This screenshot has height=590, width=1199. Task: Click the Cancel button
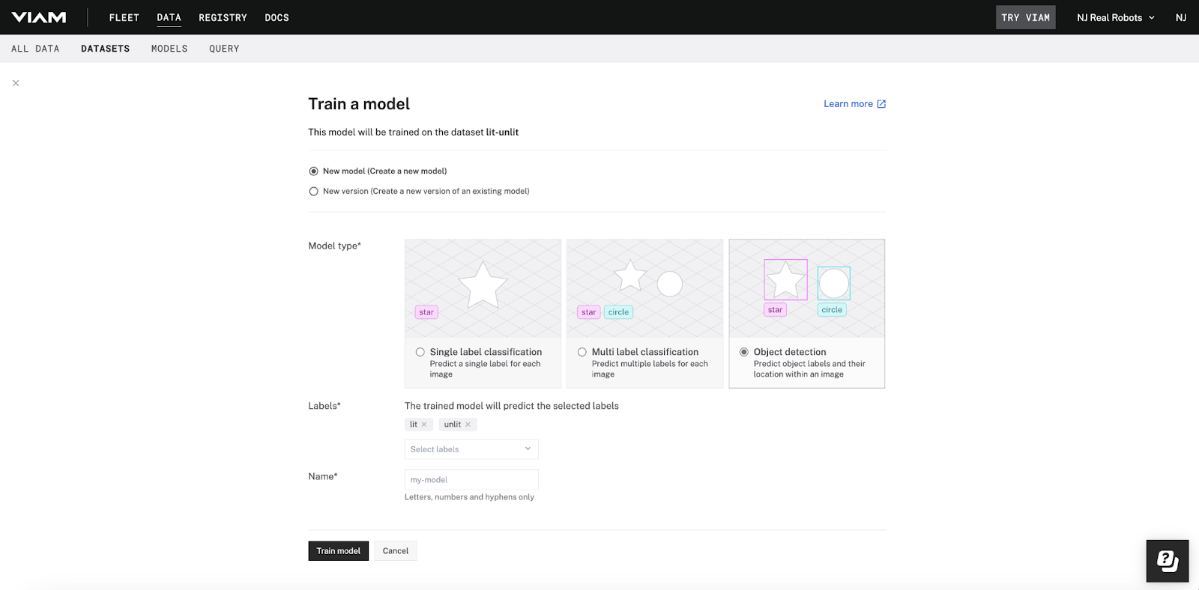(396, 551)
